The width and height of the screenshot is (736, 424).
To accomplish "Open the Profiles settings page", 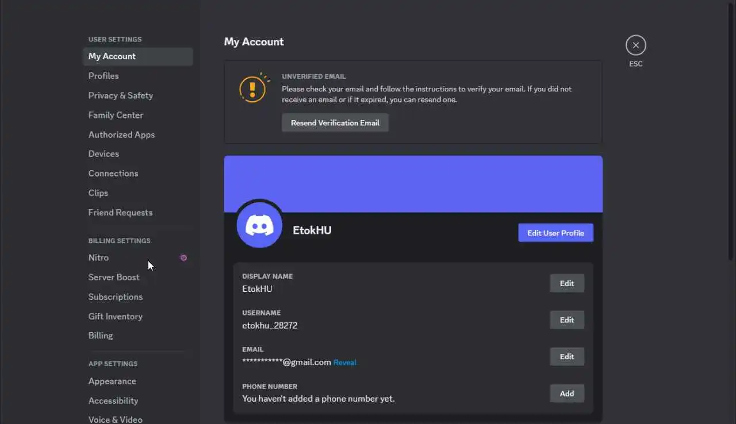I will [x=138, y=76].
